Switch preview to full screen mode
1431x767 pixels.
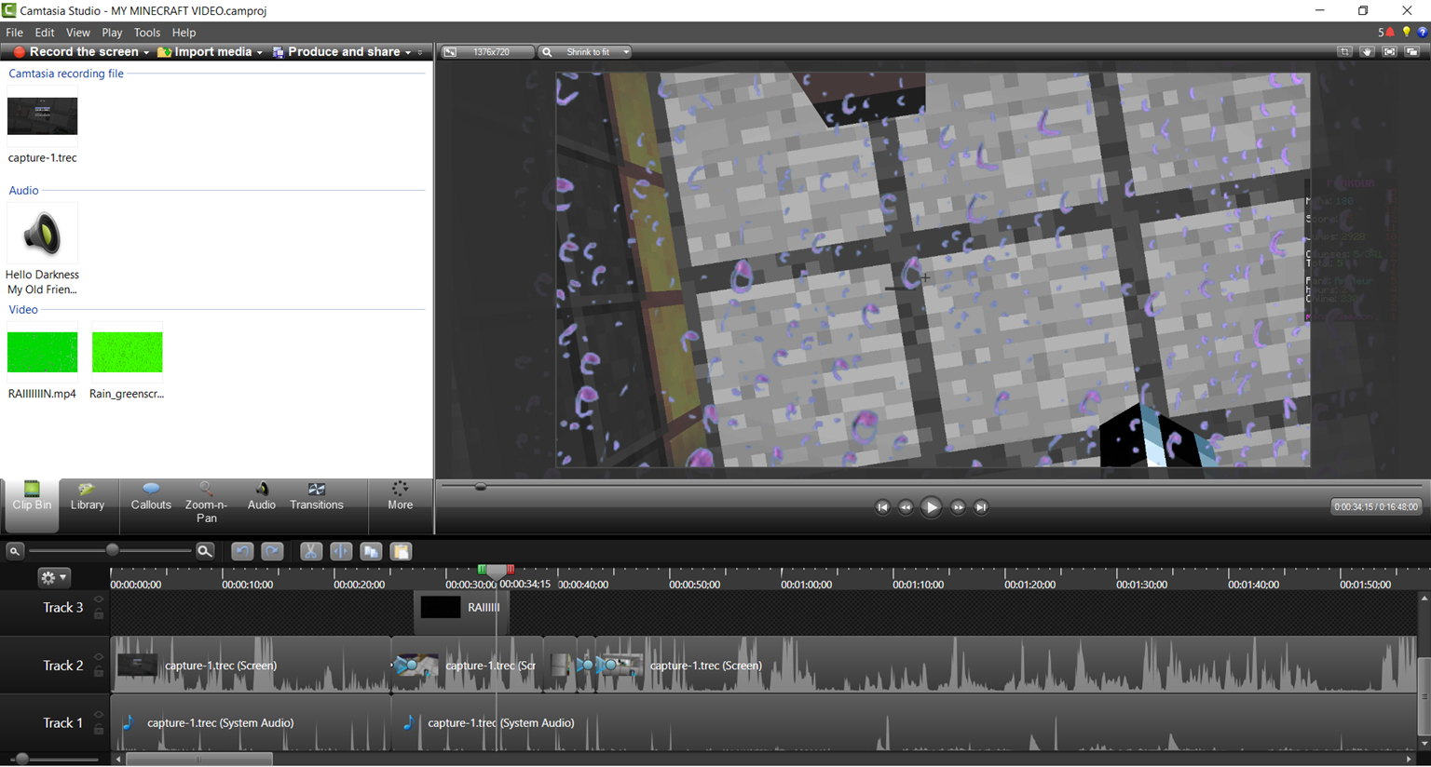point(1389,52)
